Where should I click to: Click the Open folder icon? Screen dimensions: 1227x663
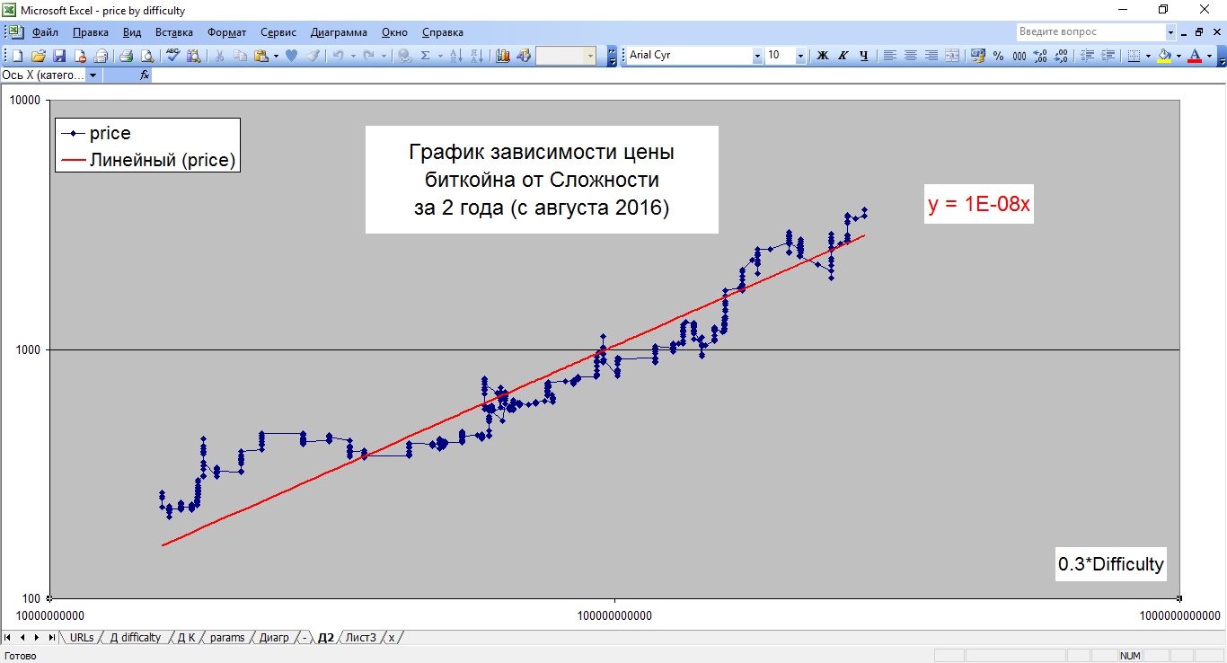click(x=38, y=56)
